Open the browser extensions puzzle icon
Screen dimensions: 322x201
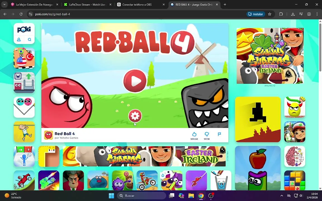(281, 14)
